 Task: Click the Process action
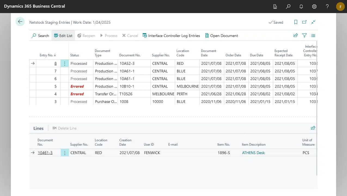(108, 36)
